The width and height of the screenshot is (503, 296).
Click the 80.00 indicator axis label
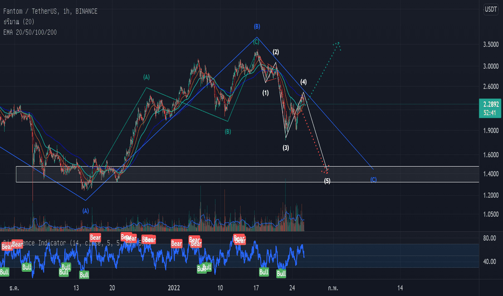490,238
